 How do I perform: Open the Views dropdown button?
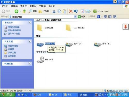pos(88,11)
